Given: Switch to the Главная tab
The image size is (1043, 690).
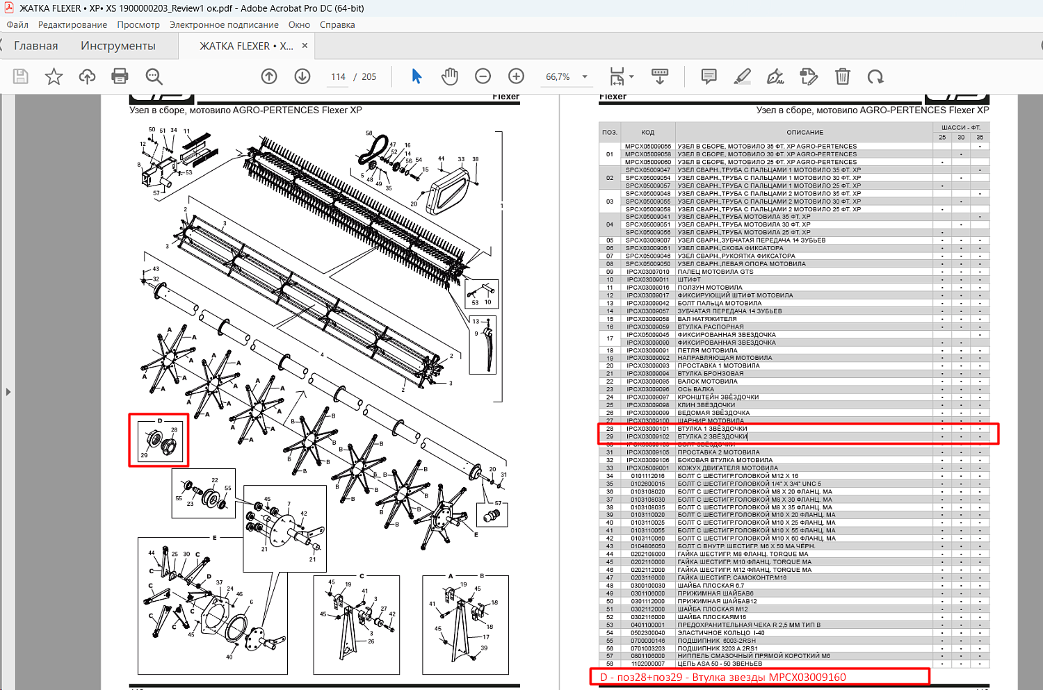Looking at the screenshot, I should (36, 46).
